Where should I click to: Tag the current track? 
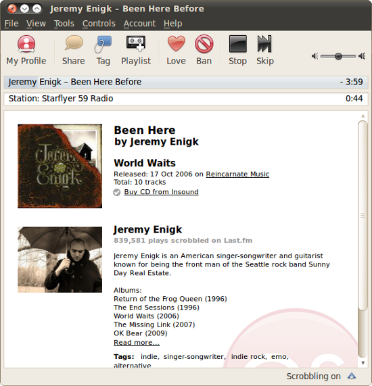click(103, 51)
